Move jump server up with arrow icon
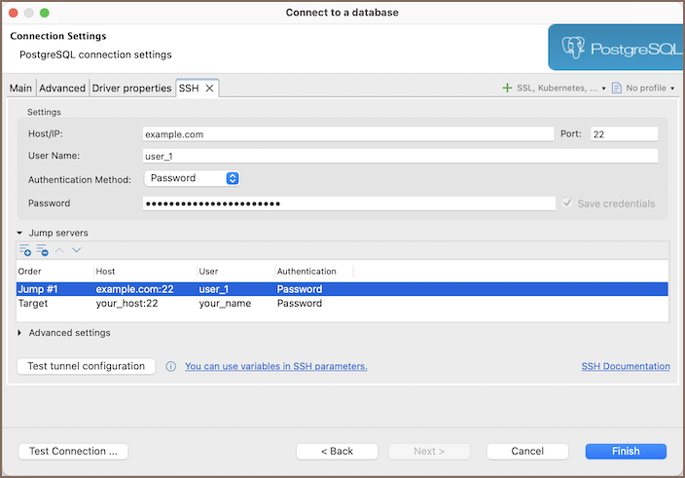Image resolution: width=685 pixels, height=478 pixels. (59, 251)
